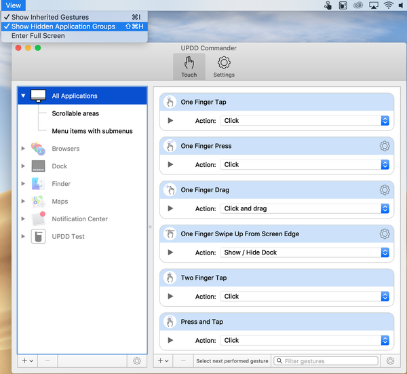Click gear icon below application list
407x374 pixels.
click(x=136, y=361)
